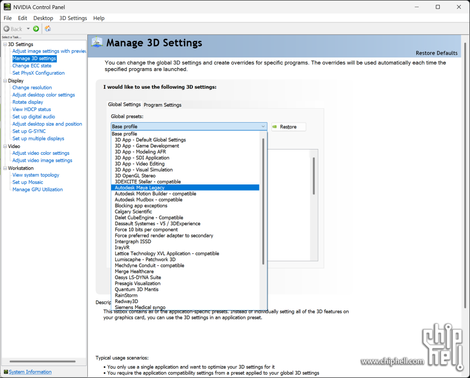The image size is (470, 378).
Task: Click the Home icon in toolbar
Action: [47, 29]
